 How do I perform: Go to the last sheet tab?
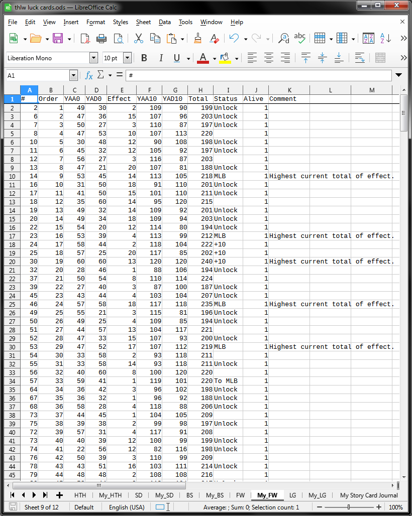click(45, 495)
